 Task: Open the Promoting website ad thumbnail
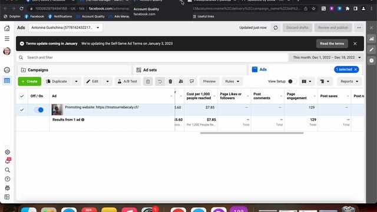57,110
